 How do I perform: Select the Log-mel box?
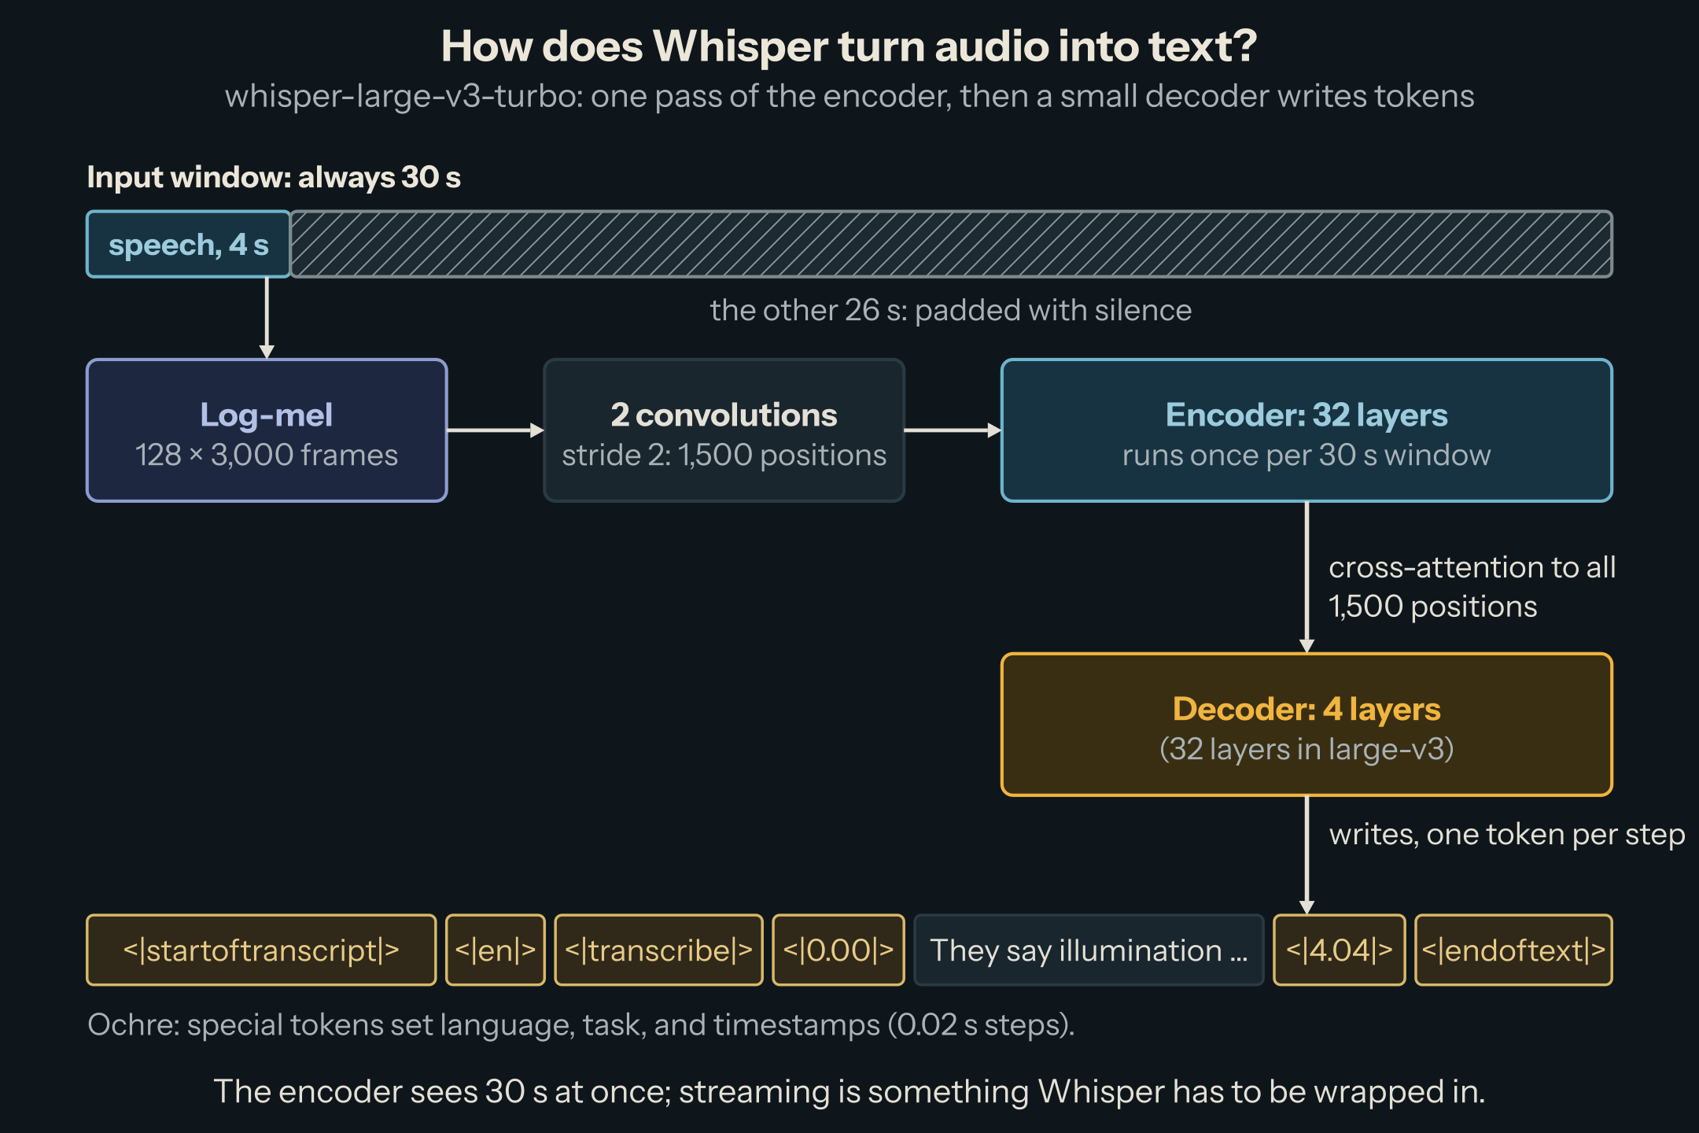267,430
